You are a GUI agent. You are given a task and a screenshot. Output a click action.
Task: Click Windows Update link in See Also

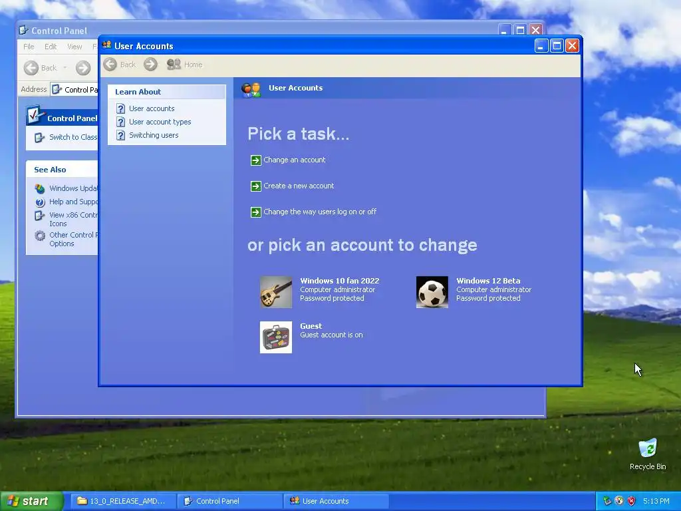73,188
